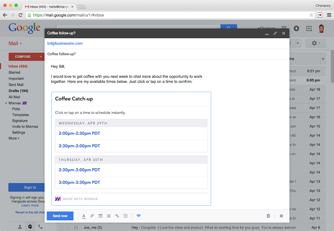Insert a link with the chain icon
Image resolution: width=334 pixels, height=231 pixels.
click(x=117, y=216)
